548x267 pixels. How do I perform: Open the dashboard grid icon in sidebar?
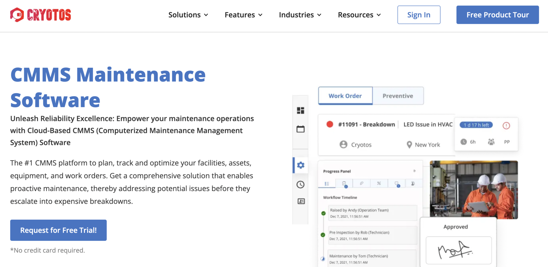pyautogui.click(x=300, y=110)
